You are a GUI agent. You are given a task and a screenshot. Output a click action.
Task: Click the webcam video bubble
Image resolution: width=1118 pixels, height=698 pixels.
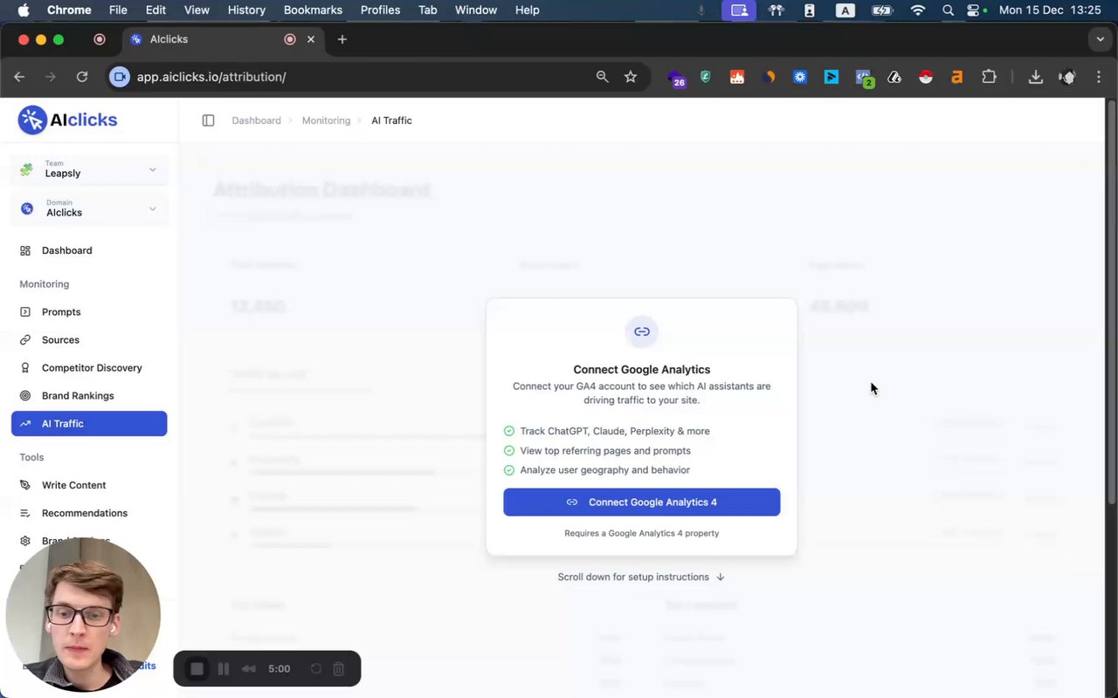(83, 615)
